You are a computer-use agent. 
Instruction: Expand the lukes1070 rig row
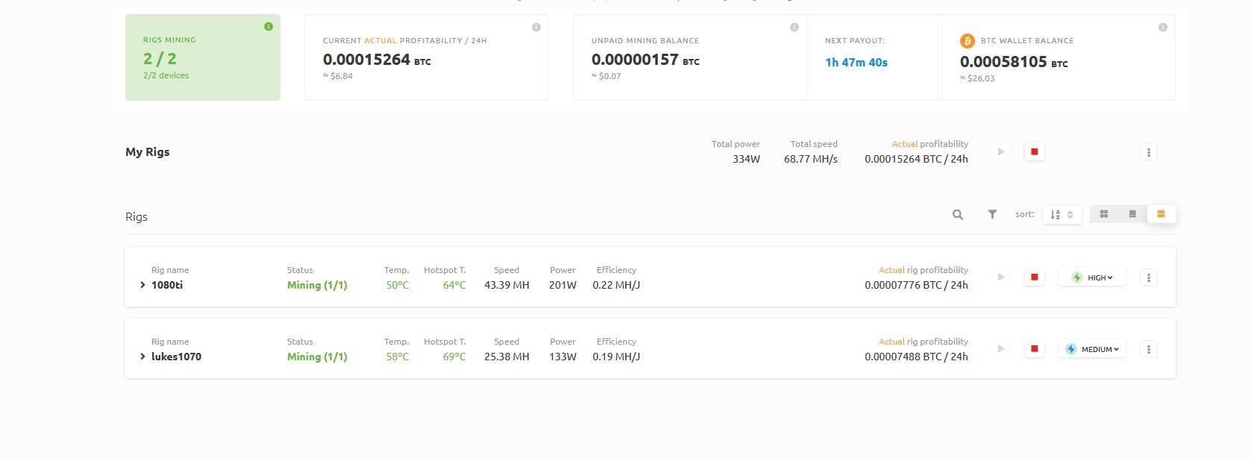[142, 357]
